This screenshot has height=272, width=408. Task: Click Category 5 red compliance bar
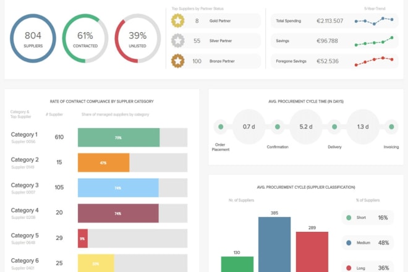83,239
